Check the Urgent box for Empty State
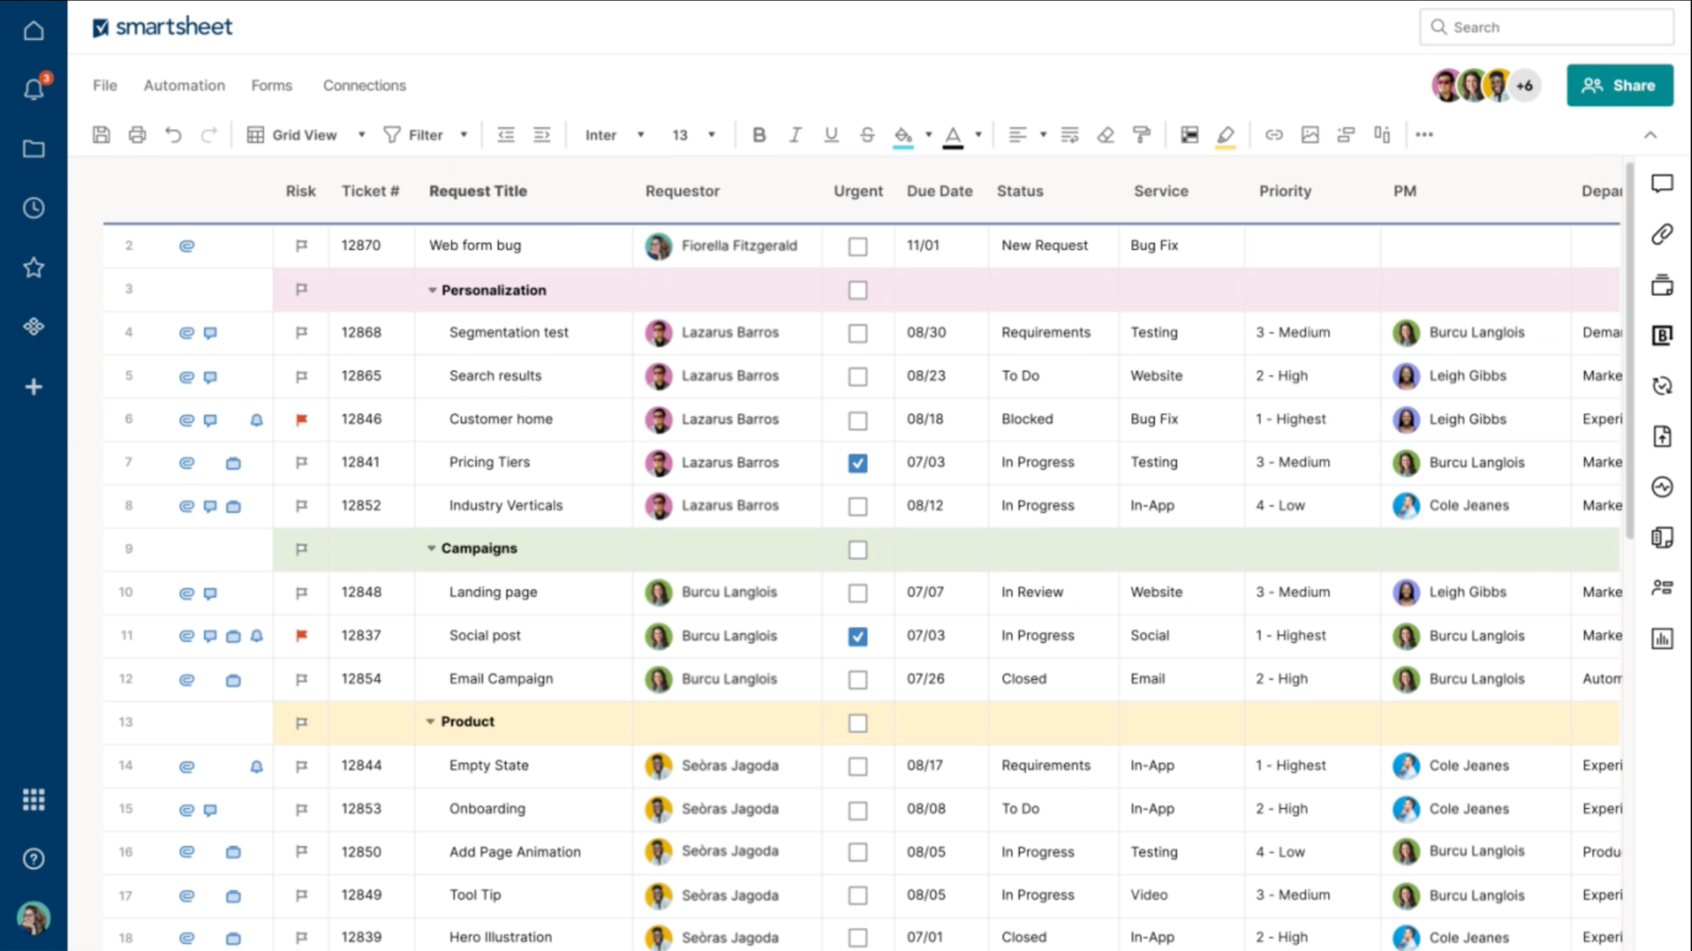The width and height of the screenshot is (1692, 951). point(858,766)
